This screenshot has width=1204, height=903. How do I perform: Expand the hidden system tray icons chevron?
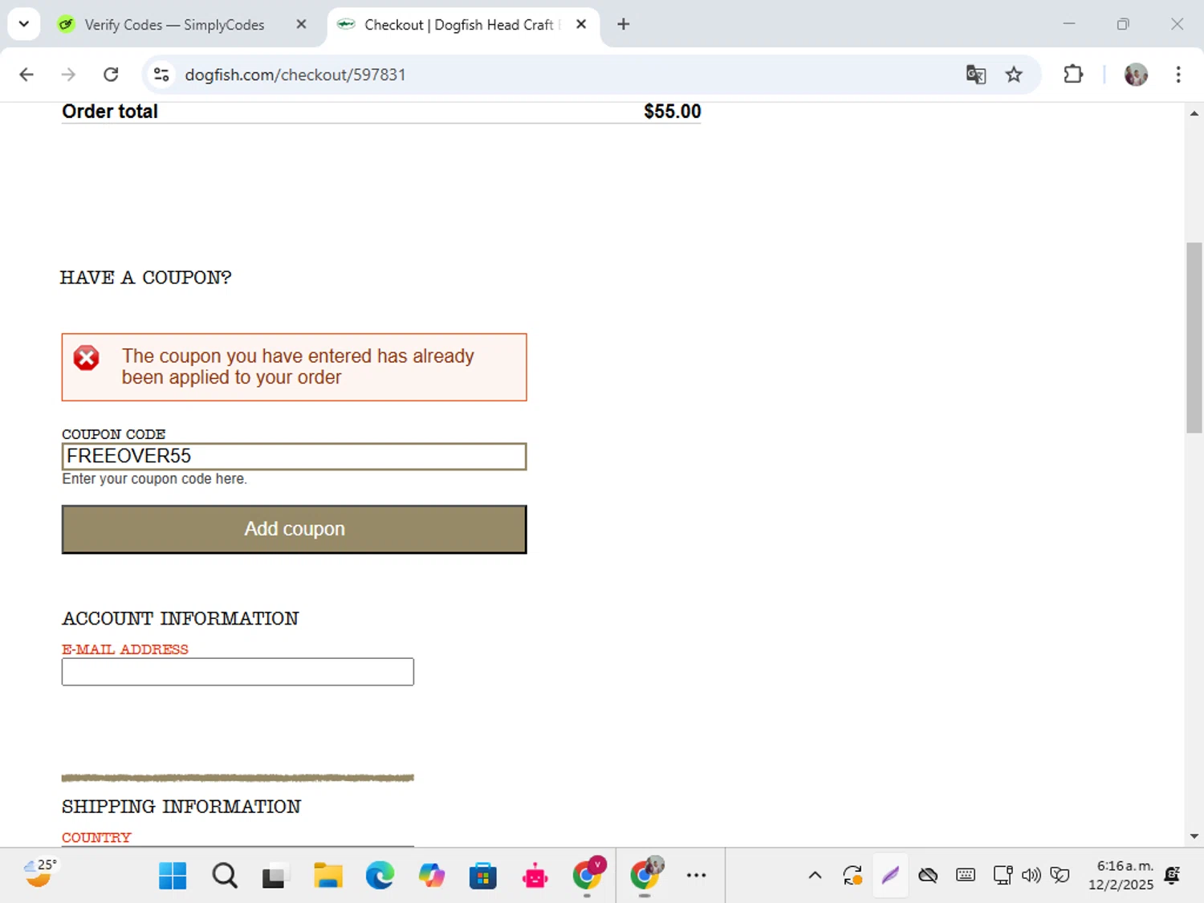pos(815,876)
